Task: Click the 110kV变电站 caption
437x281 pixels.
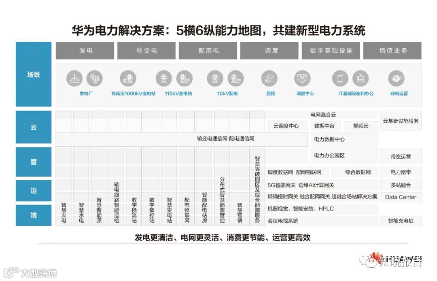Action: pyautogui.click(x=178, y=94)
